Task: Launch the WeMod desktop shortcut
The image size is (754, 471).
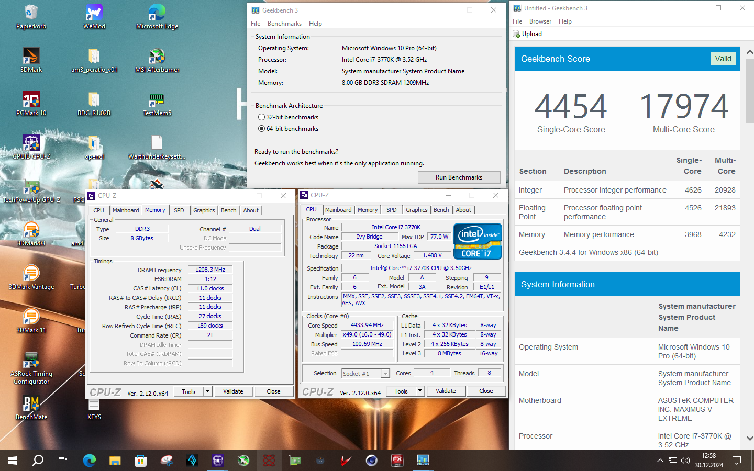Action: [94, 17]
